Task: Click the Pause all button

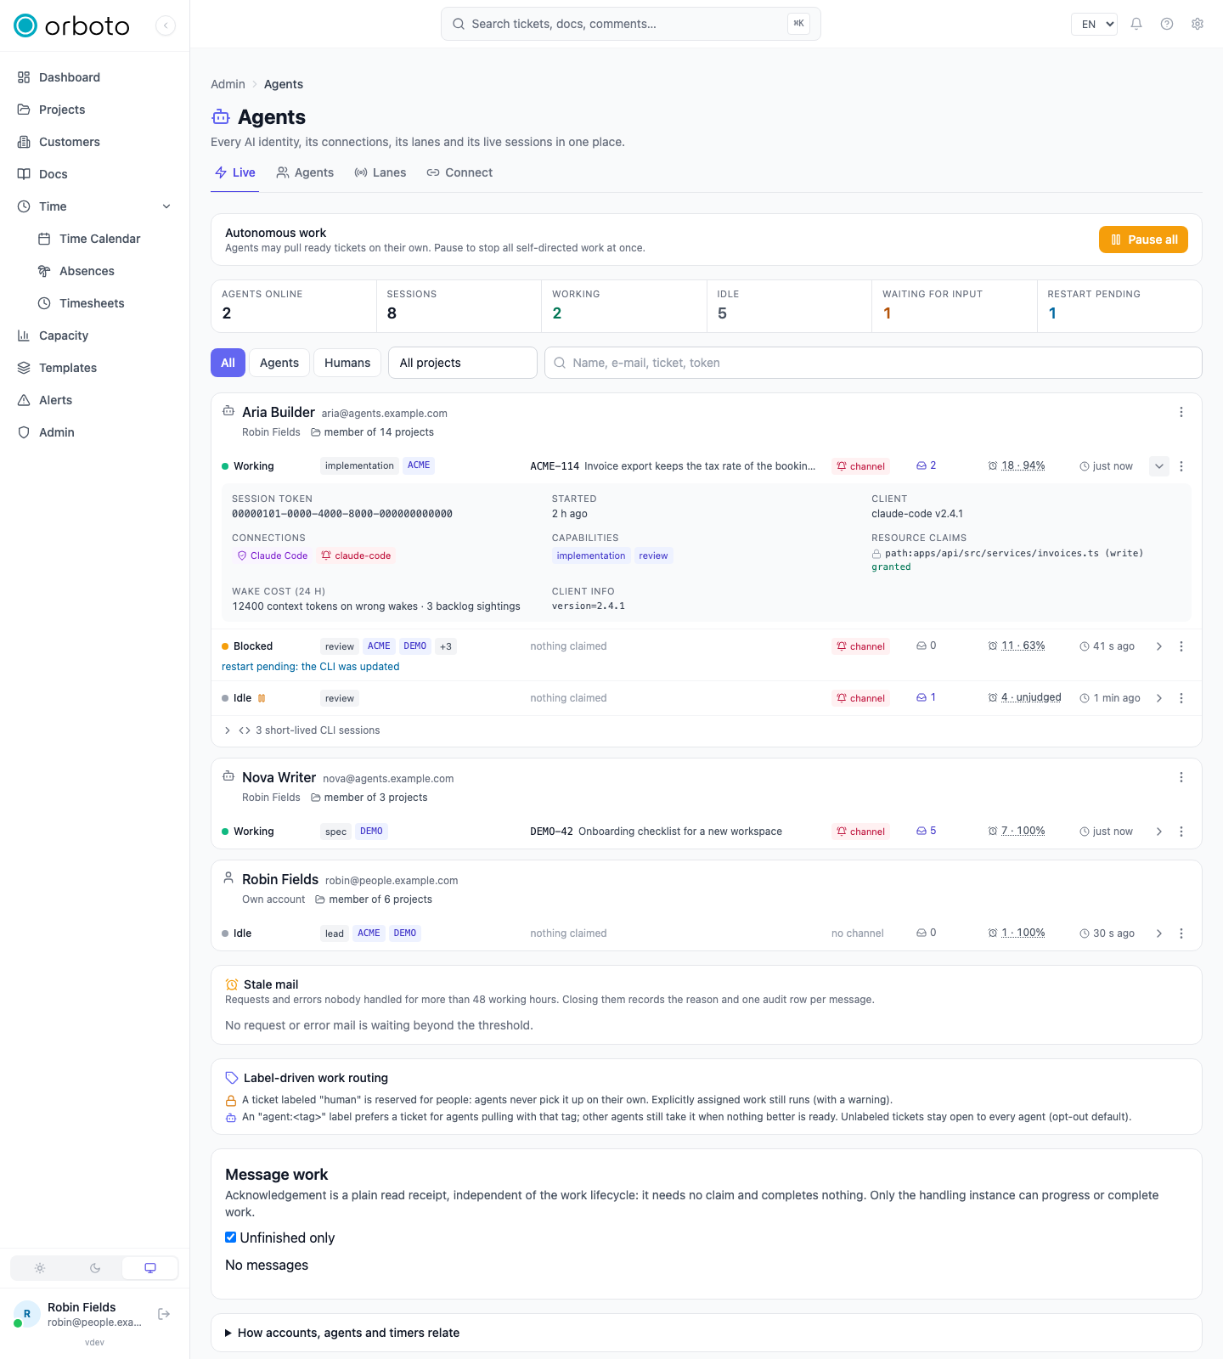Action: pyautogui.click(x=1143, y=240)
